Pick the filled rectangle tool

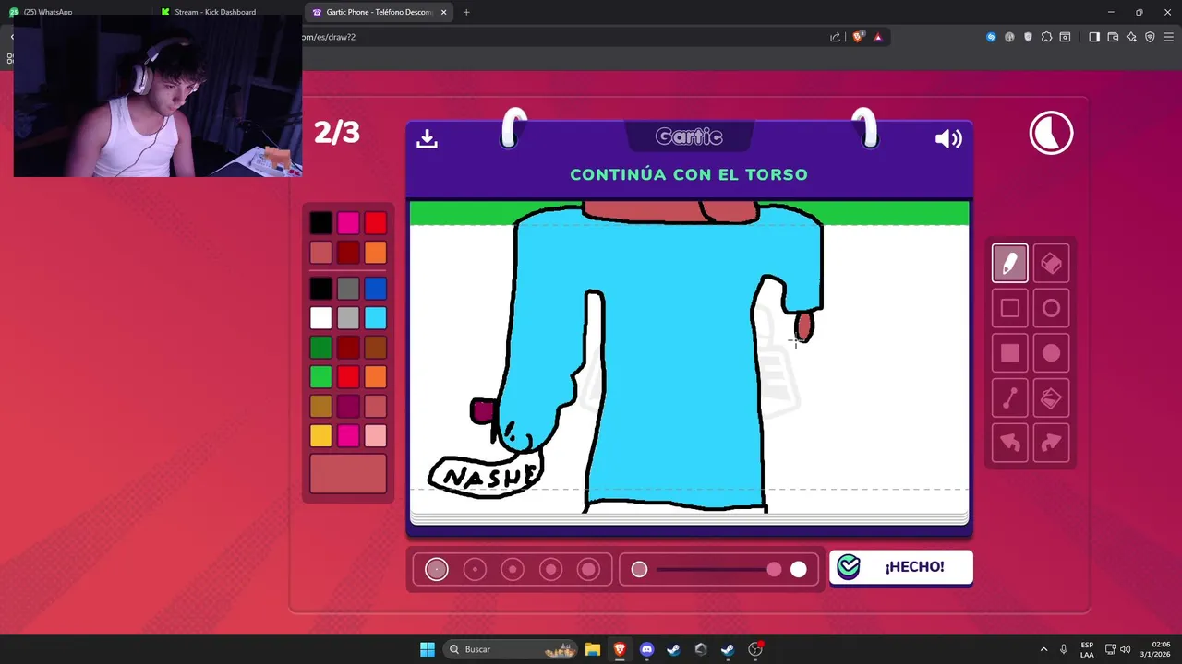click(x=1009, y=353)
